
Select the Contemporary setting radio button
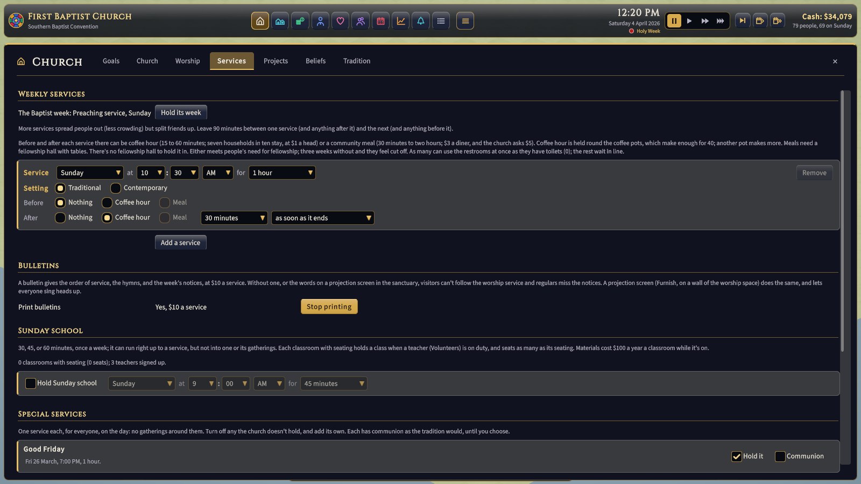tap(116, 188)
